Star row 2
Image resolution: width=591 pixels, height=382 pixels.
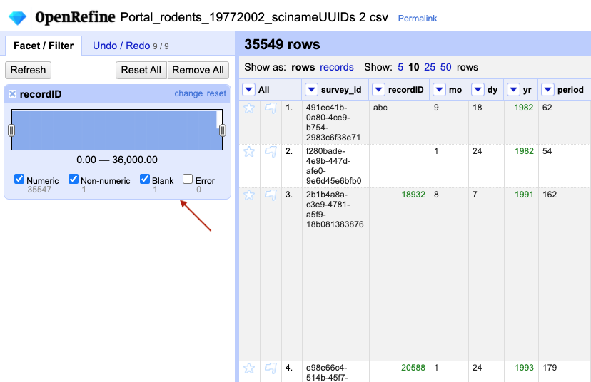[249, 152]
